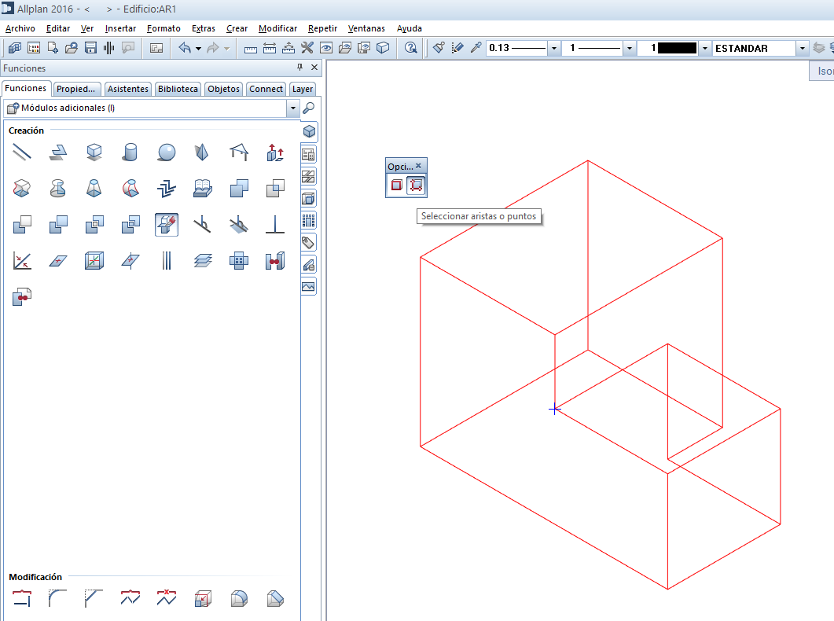The width and height of the screenshot is (834, 621).
Task: Select the sphere creation tool
Action: (167, 152)
